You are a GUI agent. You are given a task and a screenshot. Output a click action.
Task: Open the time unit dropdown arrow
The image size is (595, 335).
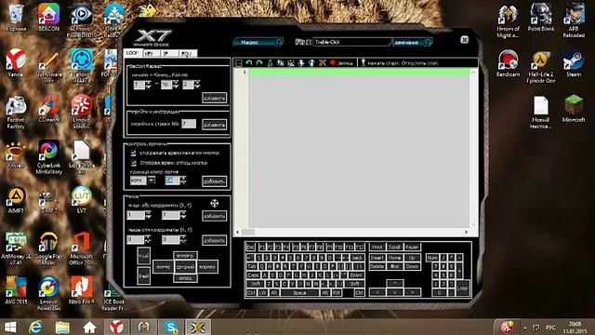[151, 181]
